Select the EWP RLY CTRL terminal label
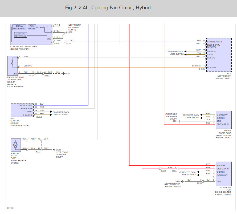 25,105
